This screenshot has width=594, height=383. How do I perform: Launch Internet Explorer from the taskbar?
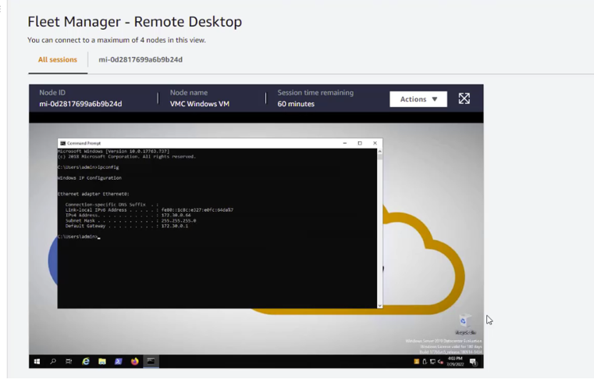click(x=86, y=361)
